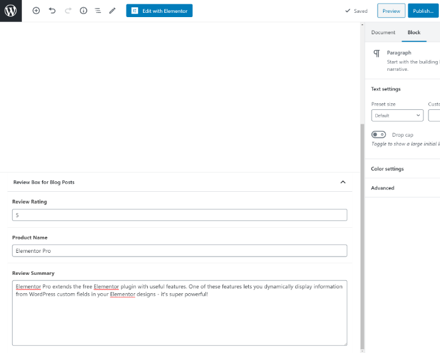Click the Custom size input field
Viewport: 440px width, 353px height.
point(434,115)
